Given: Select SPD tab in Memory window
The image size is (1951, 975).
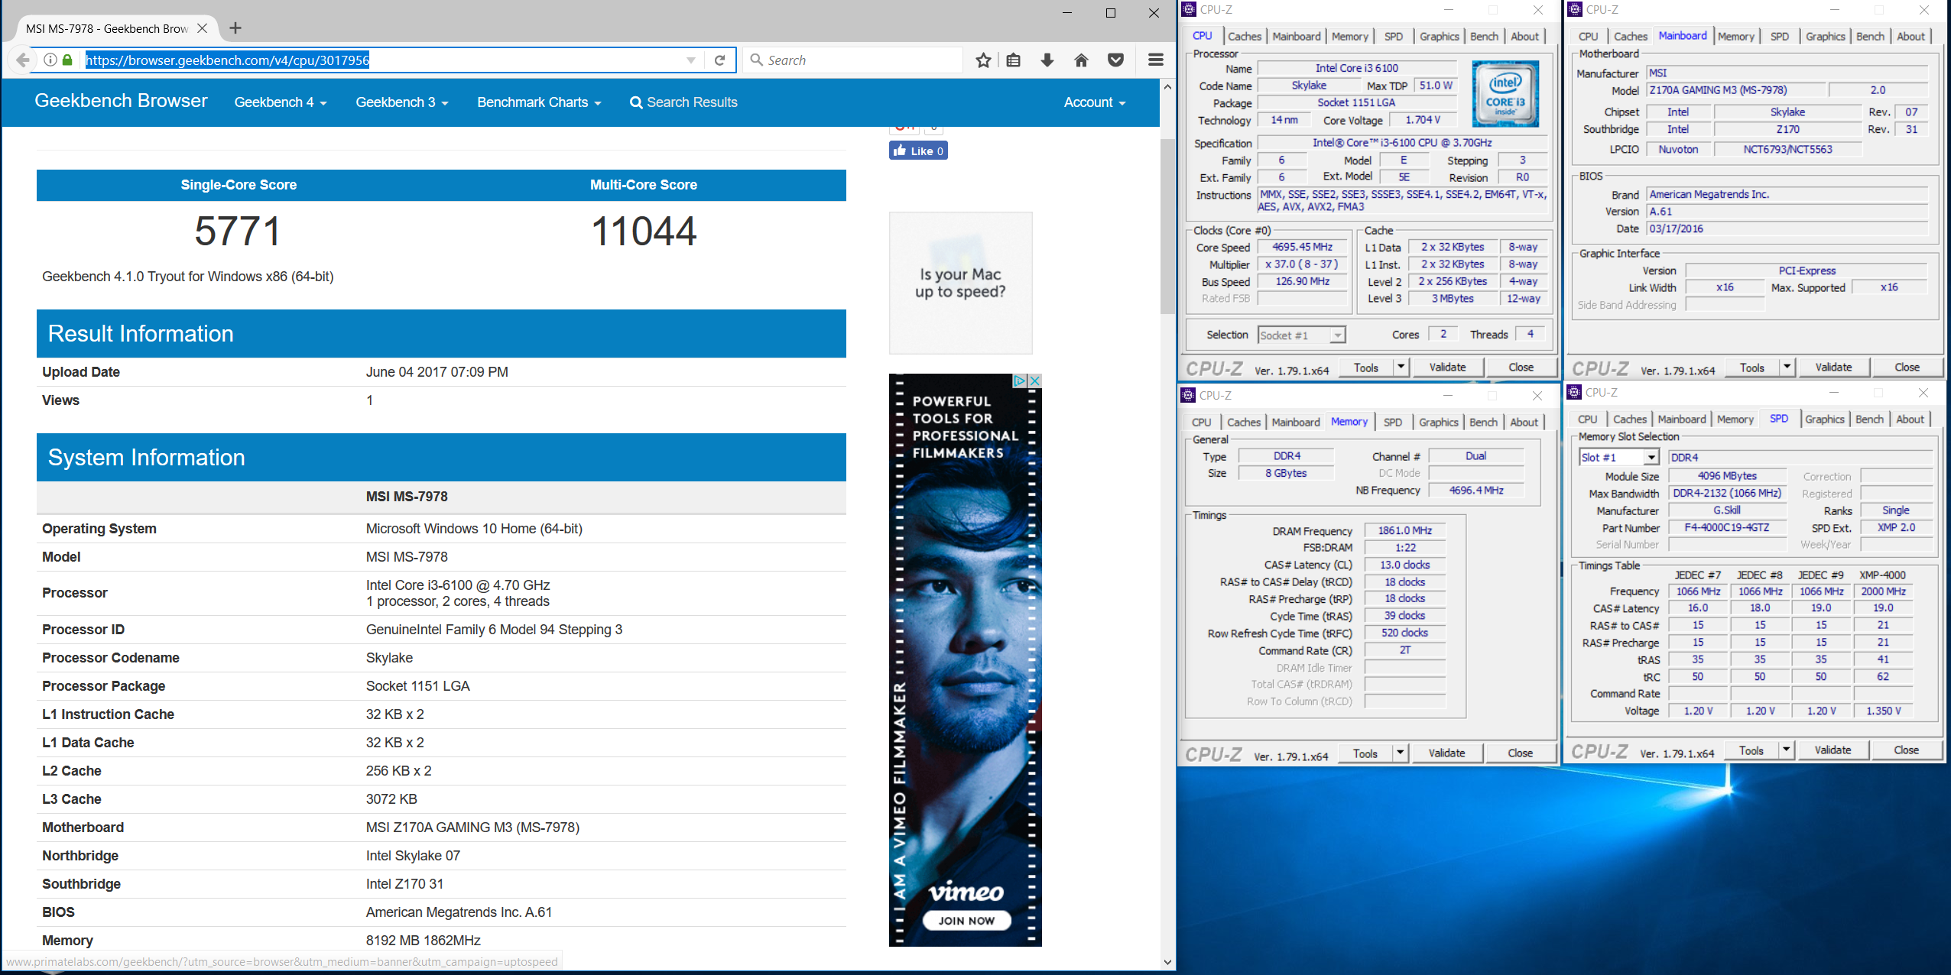Looking at the screenshot, I should (1393, 422).
